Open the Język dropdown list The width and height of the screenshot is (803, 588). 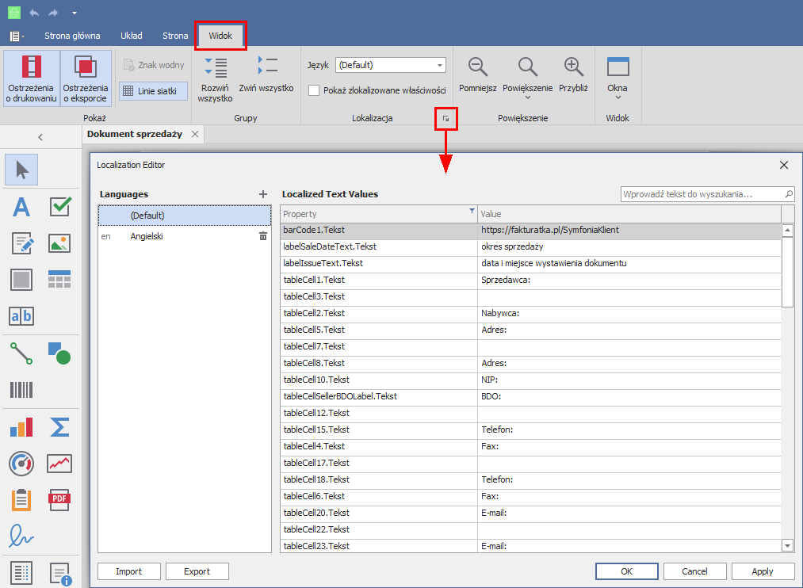pos(440,65)
